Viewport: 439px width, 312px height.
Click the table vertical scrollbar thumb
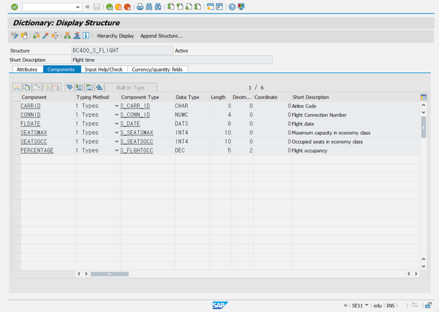point(424,127)
